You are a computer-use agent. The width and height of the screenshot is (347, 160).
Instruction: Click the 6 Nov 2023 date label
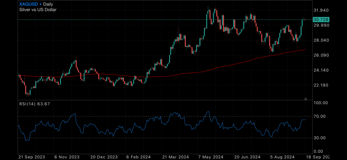[x=66, y=157]
